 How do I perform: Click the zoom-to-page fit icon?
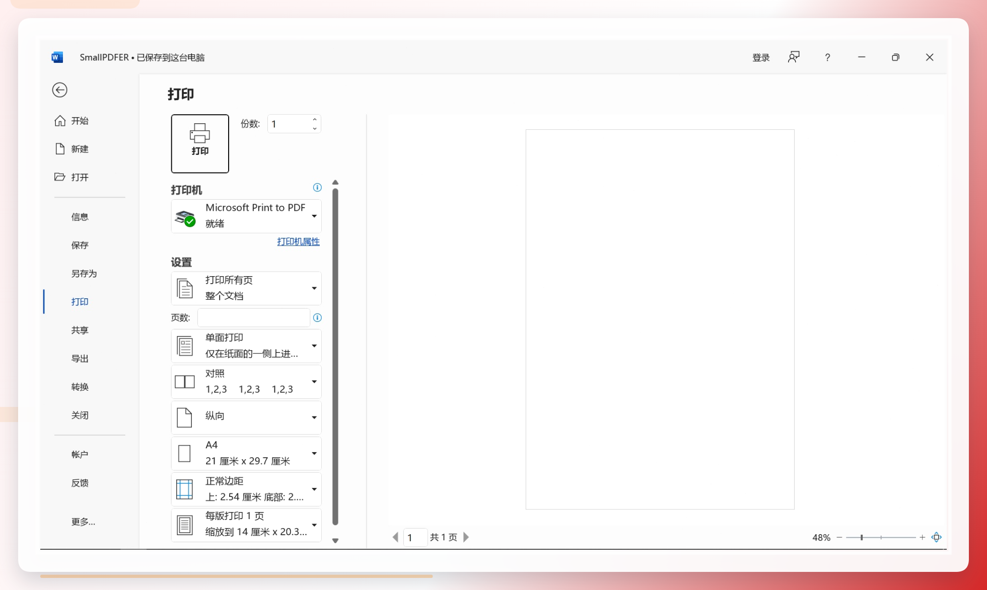coord(936,537)
